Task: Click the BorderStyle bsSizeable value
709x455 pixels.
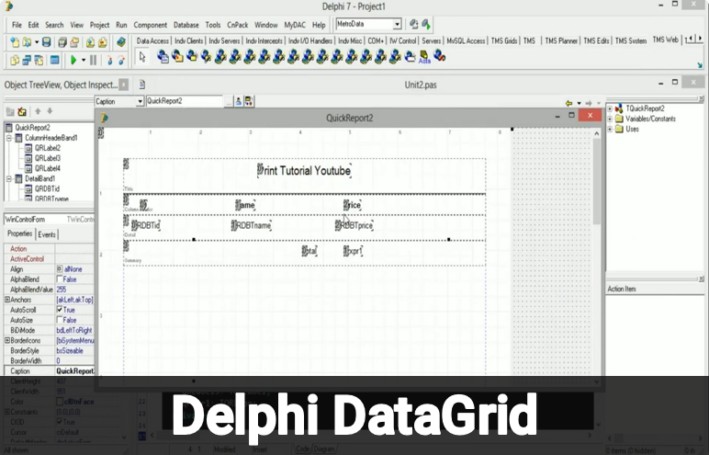Action: click(74, 350)
